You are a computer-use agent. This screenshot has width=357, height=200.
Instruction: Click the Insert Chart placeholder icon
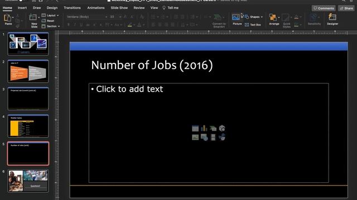[x=204, y=128]
